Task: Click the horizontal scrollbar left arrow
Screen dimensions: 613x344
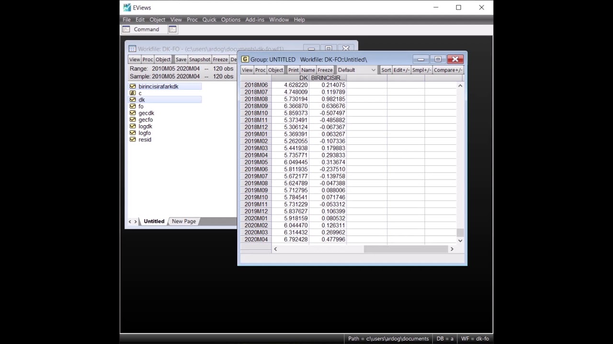Action: (275, 249)
